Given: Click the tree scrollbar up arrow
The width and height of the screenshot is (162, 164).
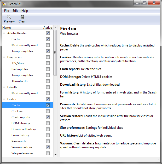Looking at the screenshot, I should click(x=55, y=27).
